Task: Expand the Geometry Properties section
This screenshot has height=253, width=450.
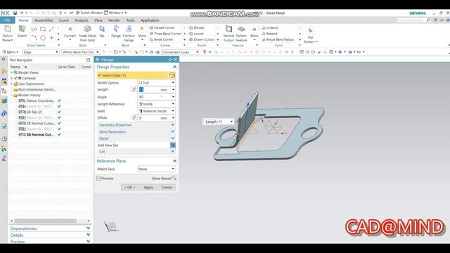Action: [136, 125]
